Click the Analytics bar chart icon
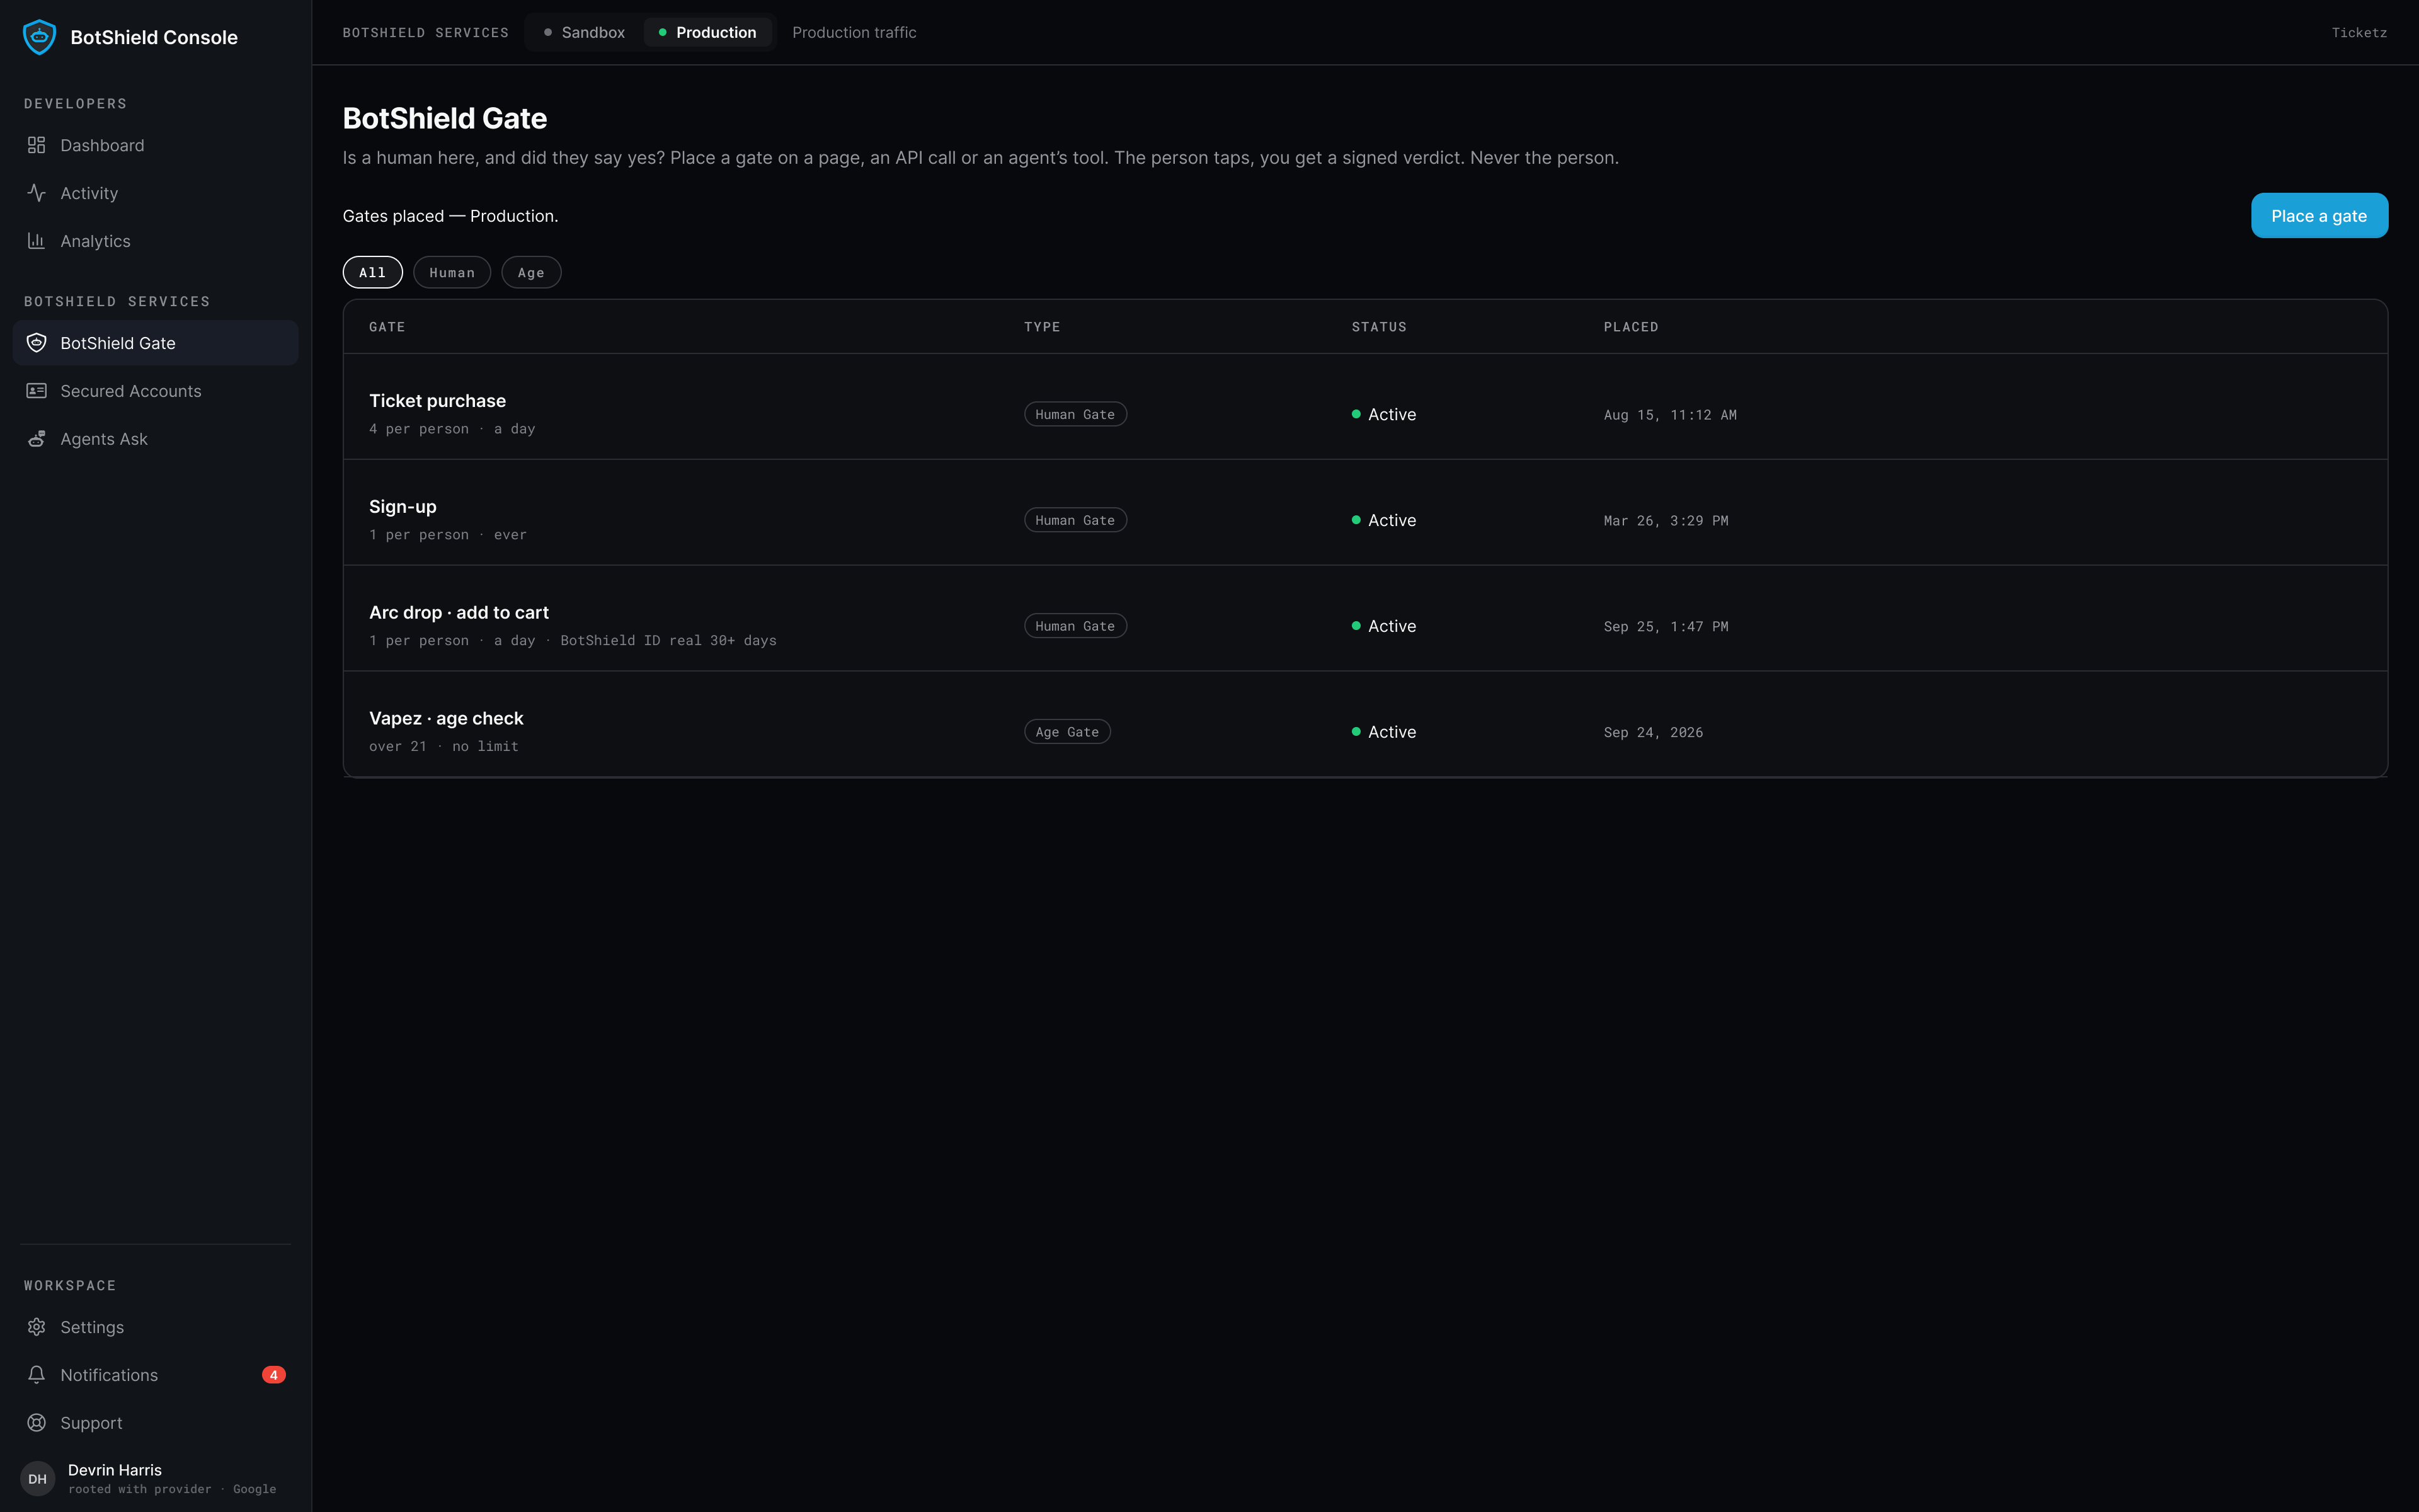Image resolution: width=2419 pixels, height=1512 pixels. pyautogui.click(x=37, y=241)
